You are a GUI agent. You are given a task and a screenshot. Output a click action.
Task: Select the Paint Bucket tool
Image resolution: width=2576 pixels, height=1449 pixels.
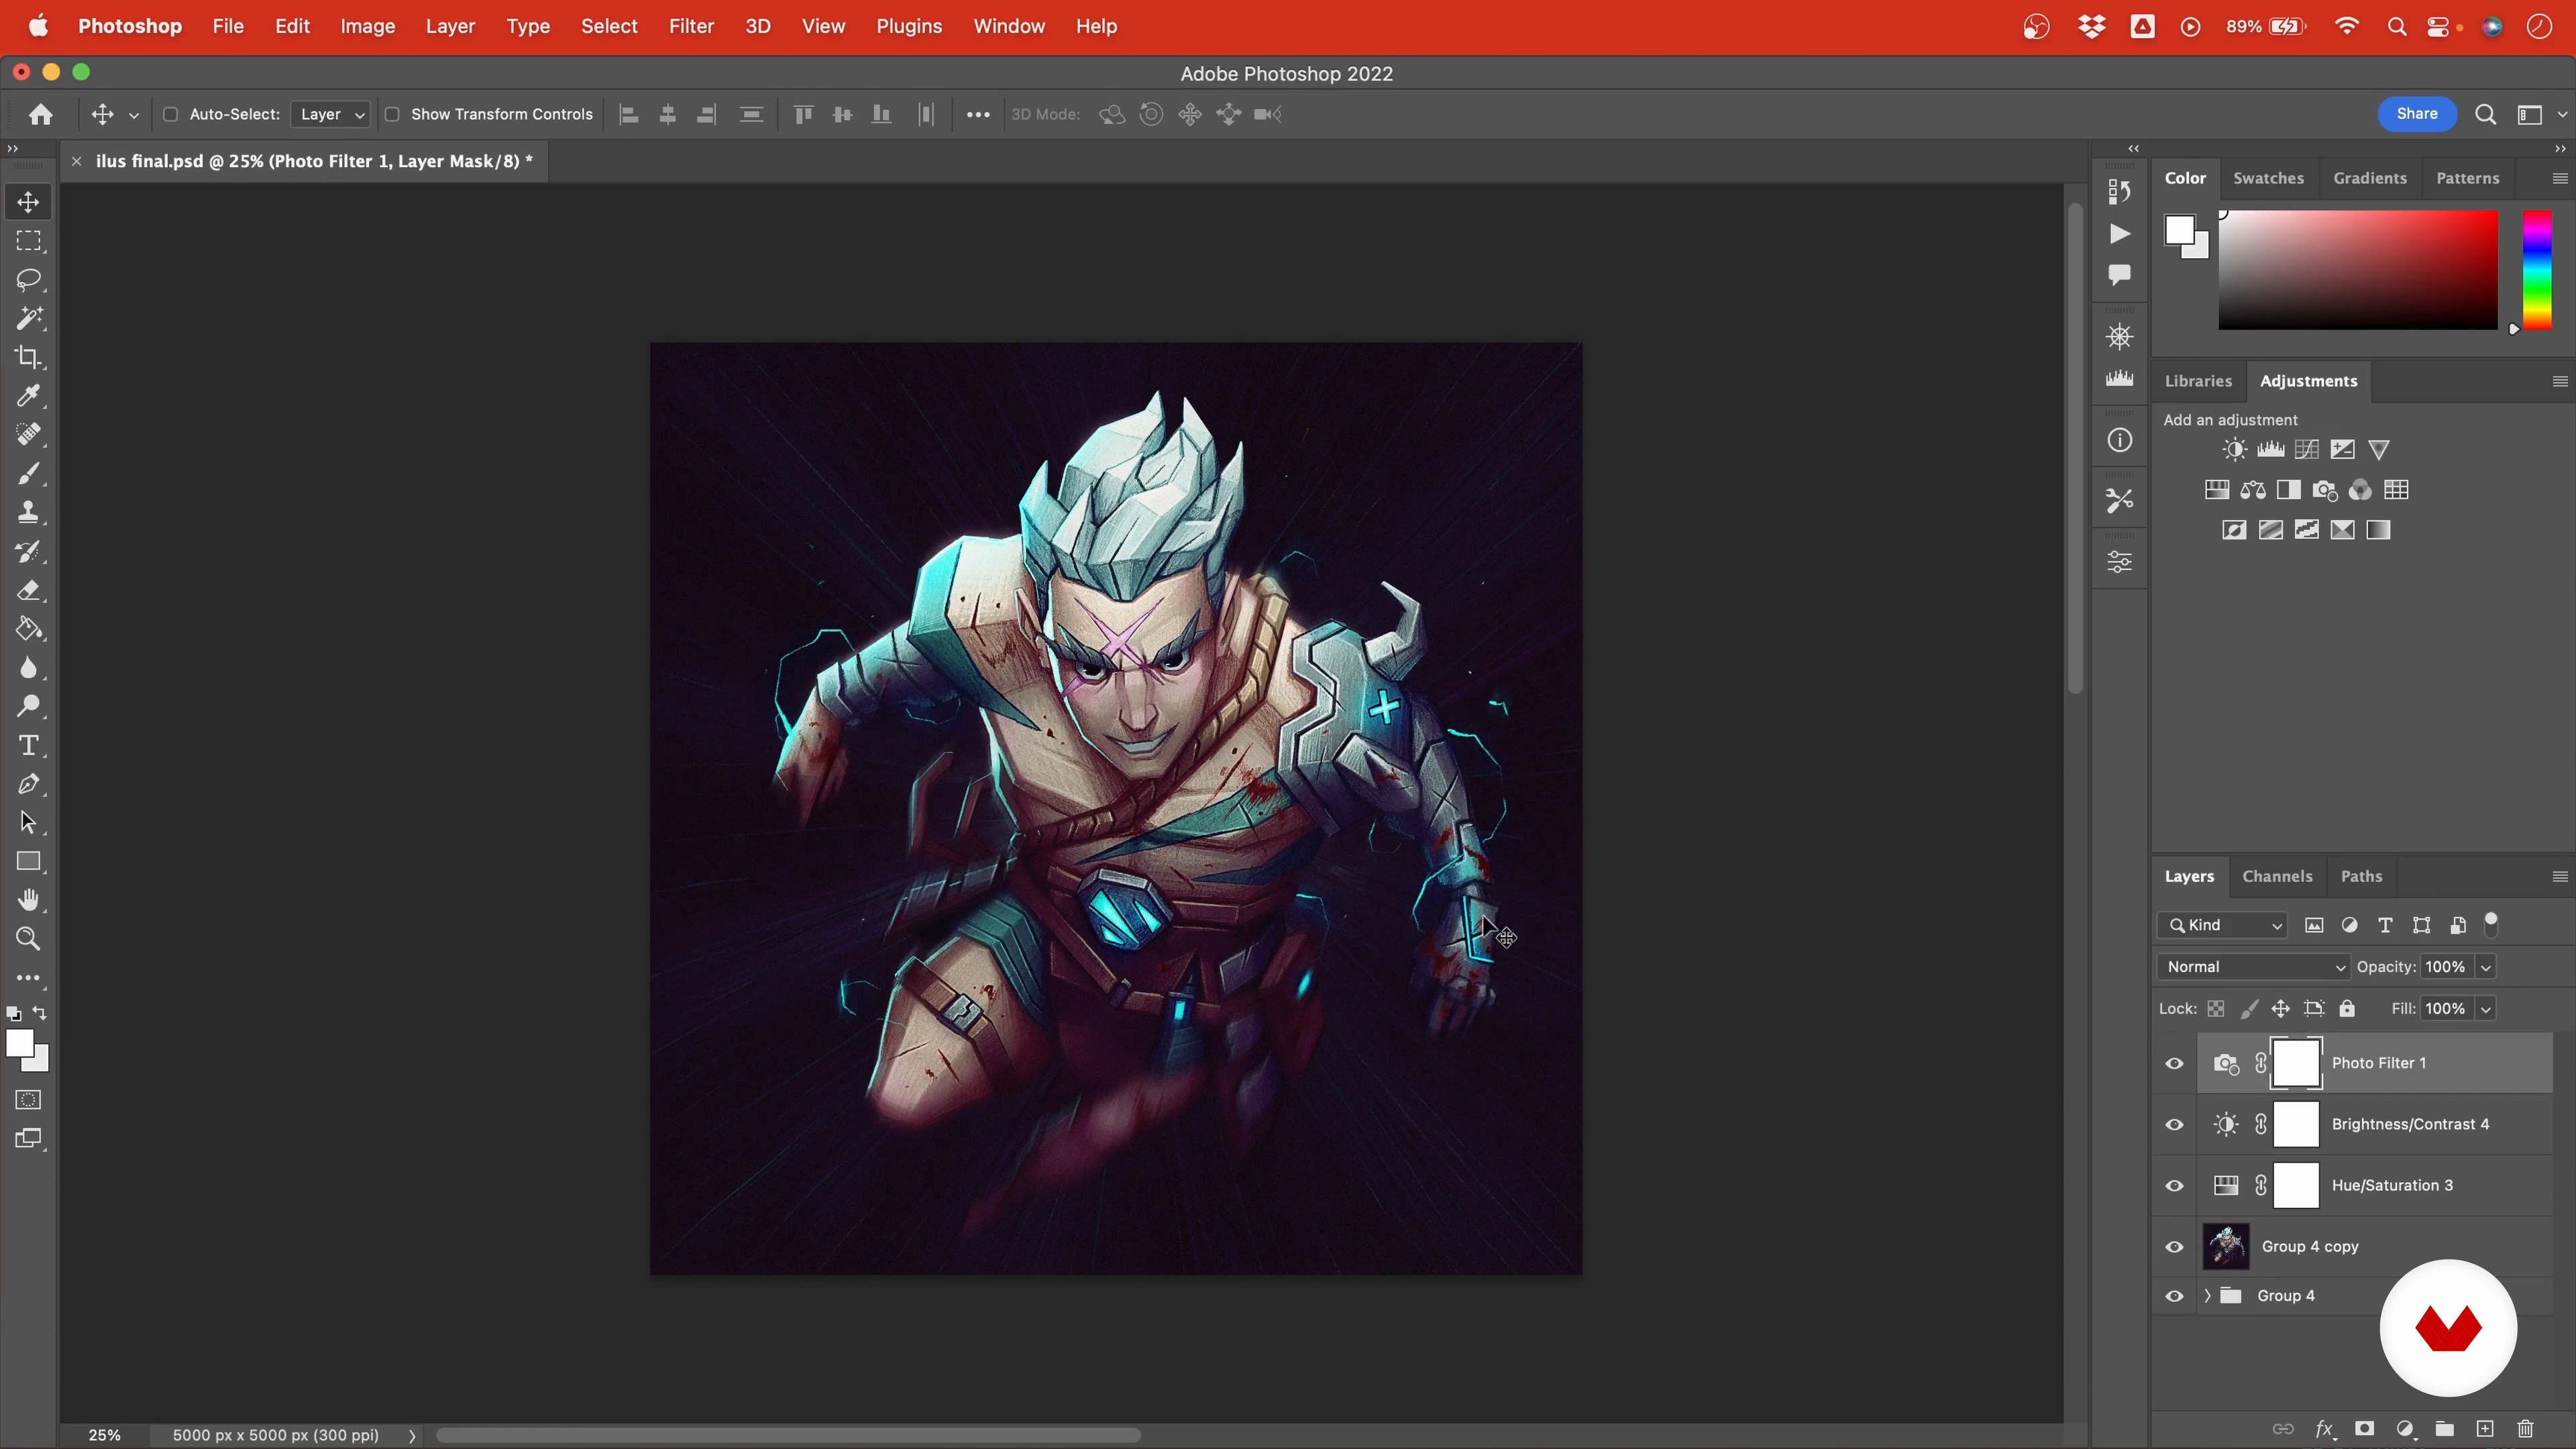point(28,629)
